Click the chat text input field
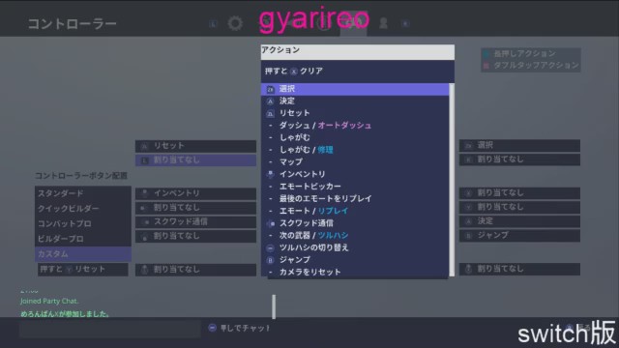Image resolution: width=619 pixels, height=348 pixels. tap(110, 329)
